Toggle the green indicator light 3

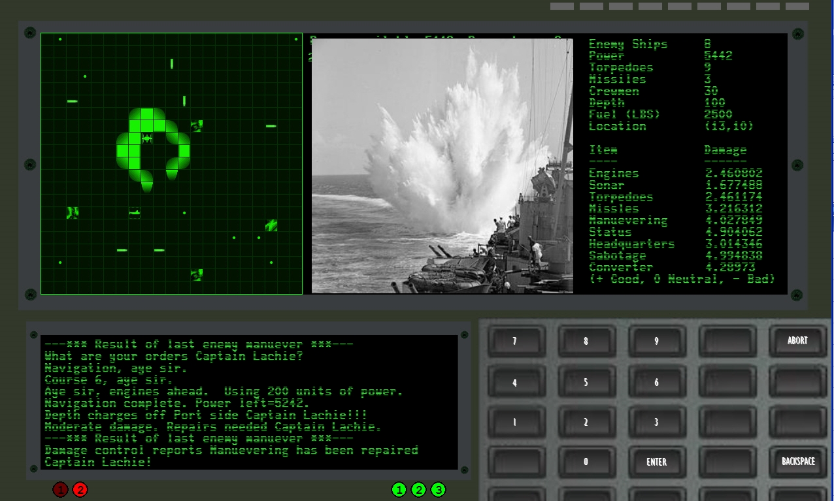(439, 489)
